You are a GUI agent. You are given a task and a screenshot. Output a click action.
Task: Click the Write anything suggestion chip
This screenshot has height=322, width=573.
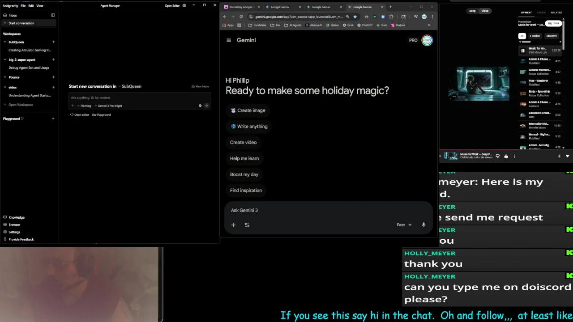pos(249,127)
